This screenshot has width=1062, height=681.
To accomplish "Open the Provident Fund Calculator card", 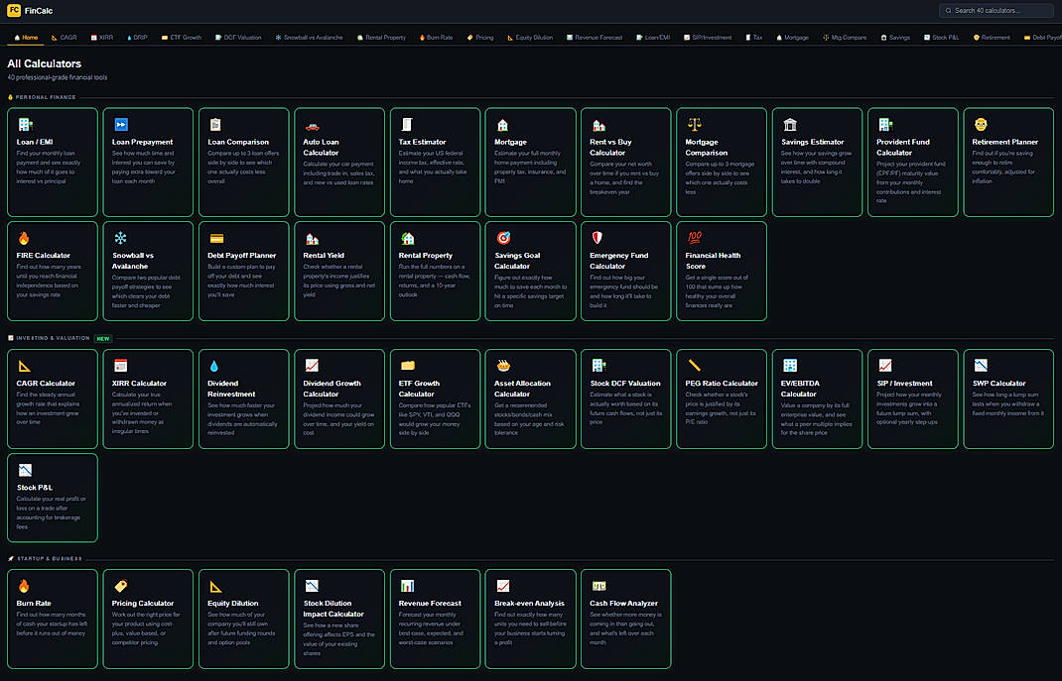I will pyautogui.click(x=912, y=163).
